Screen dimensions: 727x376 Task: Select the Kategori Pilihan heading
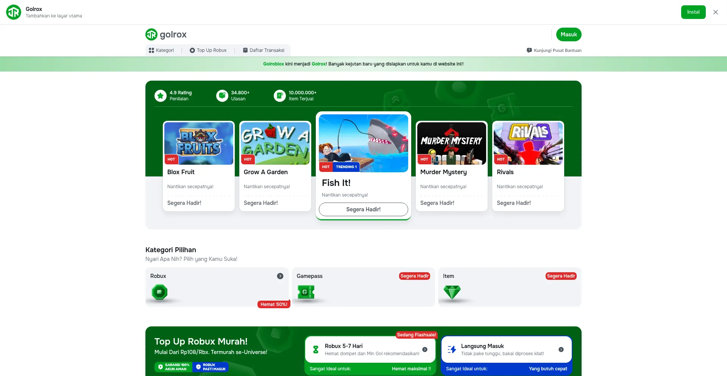coord(171,250)
